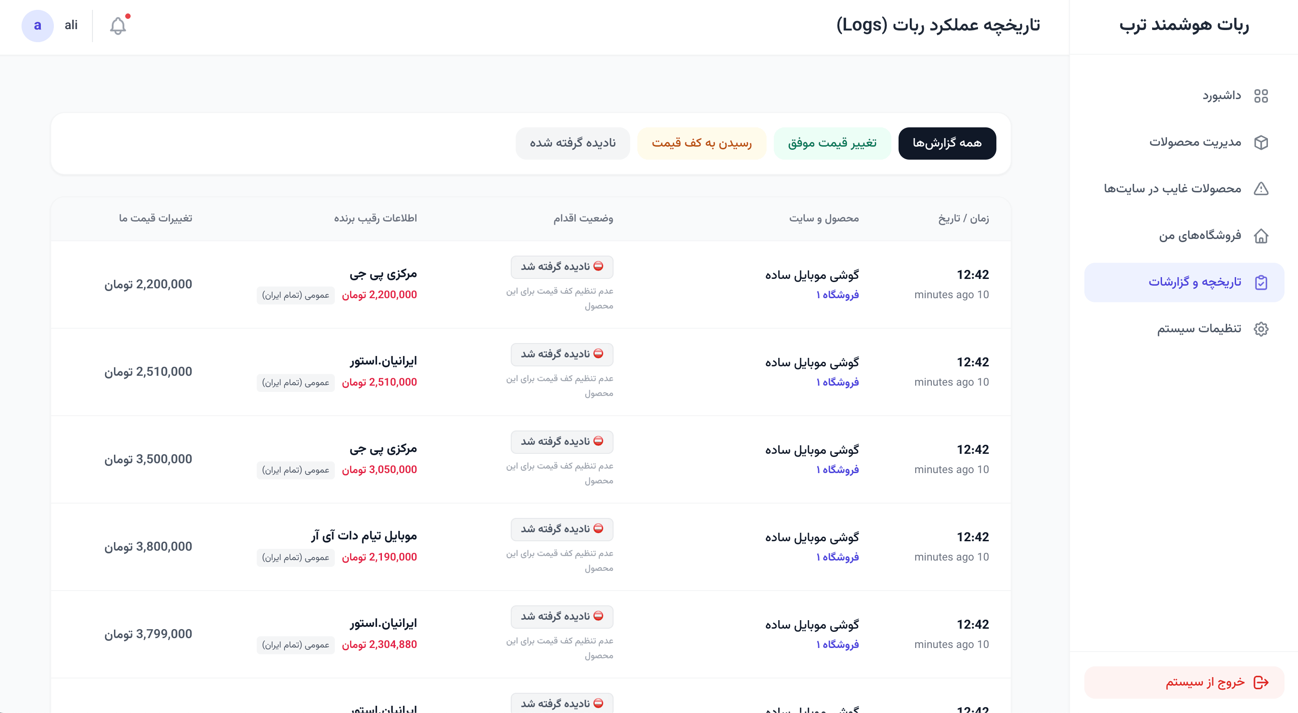This screenshot has width=1298, height=713.
Task: Click the عمومی (تمام ایران) tag beside 2,200,000 تومان
Action: tap(295, 295)
